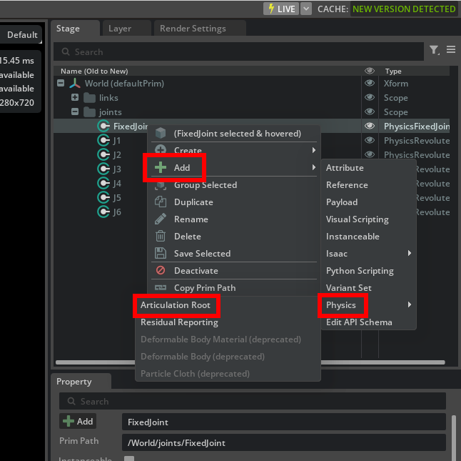Click the Delete trash icon in context menu

(x=161, y=237)
